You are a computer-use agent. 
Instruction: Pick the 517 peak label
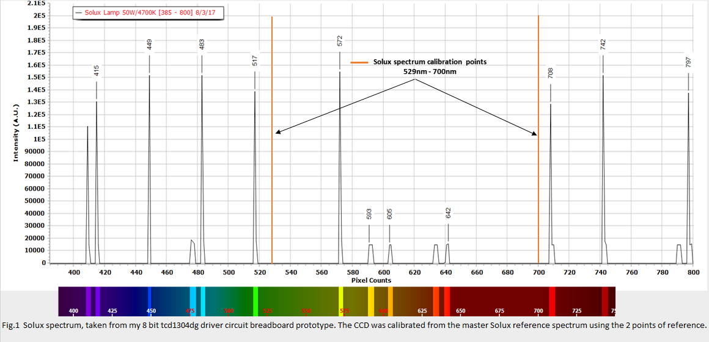pos(255,61)
